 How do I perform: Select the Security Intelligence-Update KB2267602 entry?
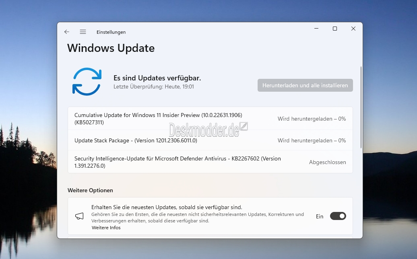[211, 162]
